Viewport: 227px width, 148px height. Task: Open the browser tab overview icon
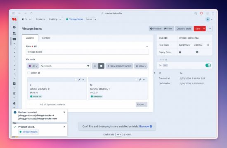click(207, 13)
